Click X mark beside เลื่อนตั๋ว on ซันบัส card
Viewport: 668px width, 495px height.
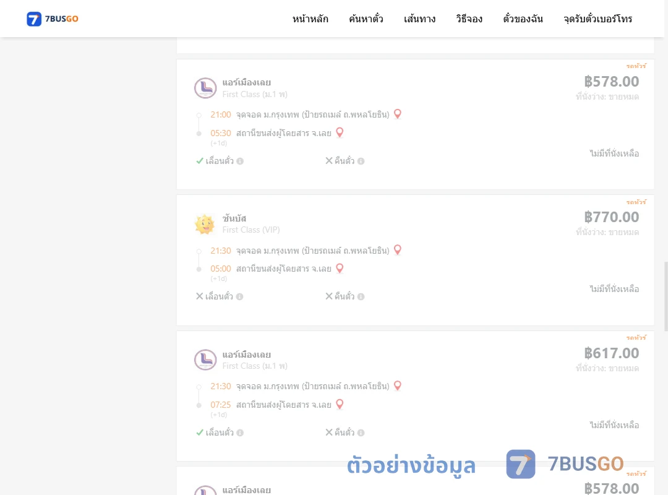click(199, 296)
